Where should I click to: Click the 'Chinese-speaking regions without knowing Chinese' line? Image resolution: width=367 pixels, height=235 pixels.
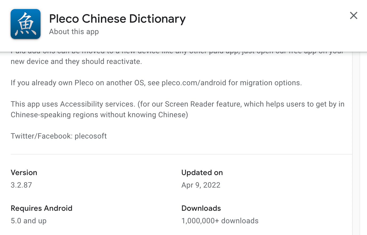point(99,115)
